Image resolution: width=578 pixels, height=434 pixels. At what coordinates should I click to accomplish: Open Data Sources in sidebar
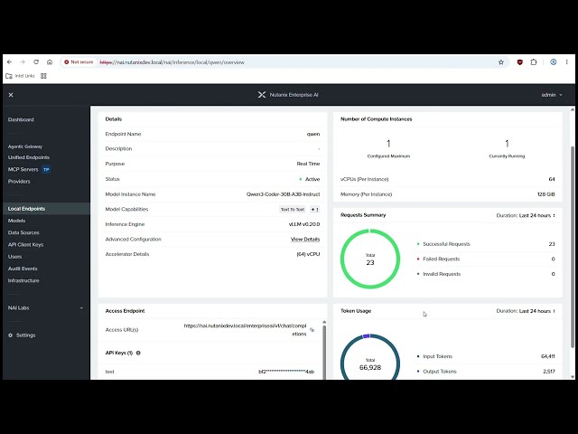(23, 232)
